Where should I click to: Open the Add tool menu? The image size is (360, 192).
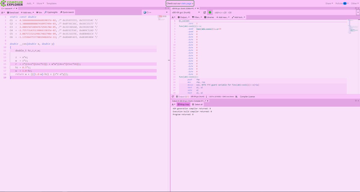[238, 17]
